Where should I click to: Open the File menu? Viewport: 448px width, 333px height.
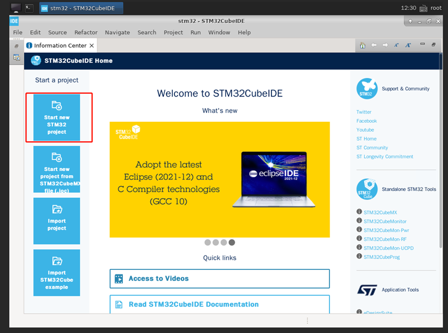[x=18, y=32]
